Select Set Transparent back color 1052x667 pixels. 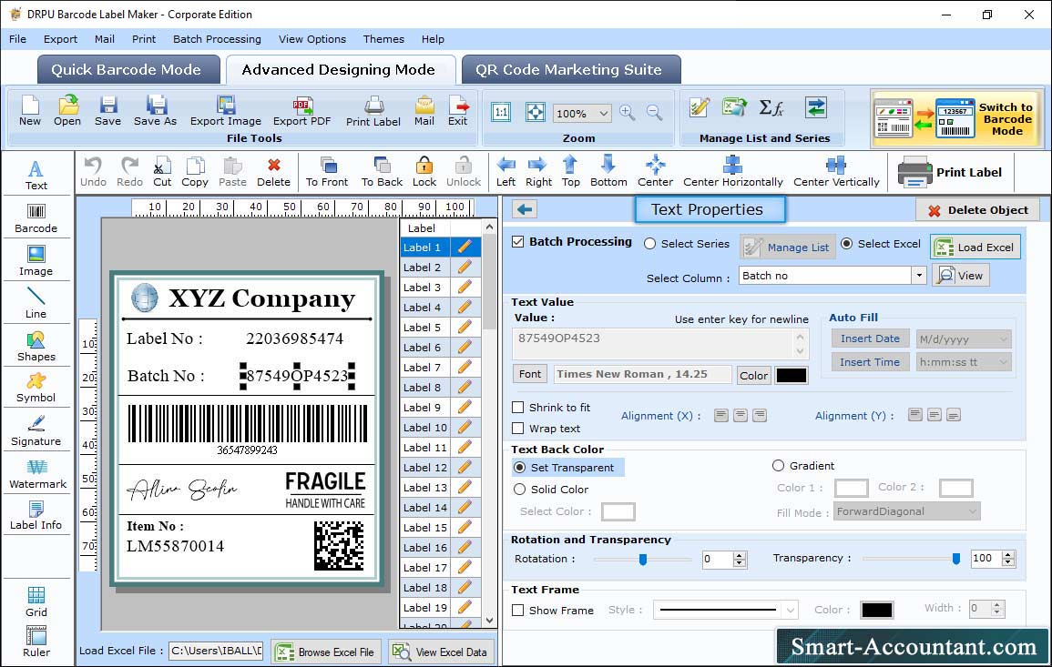[519, 467]
